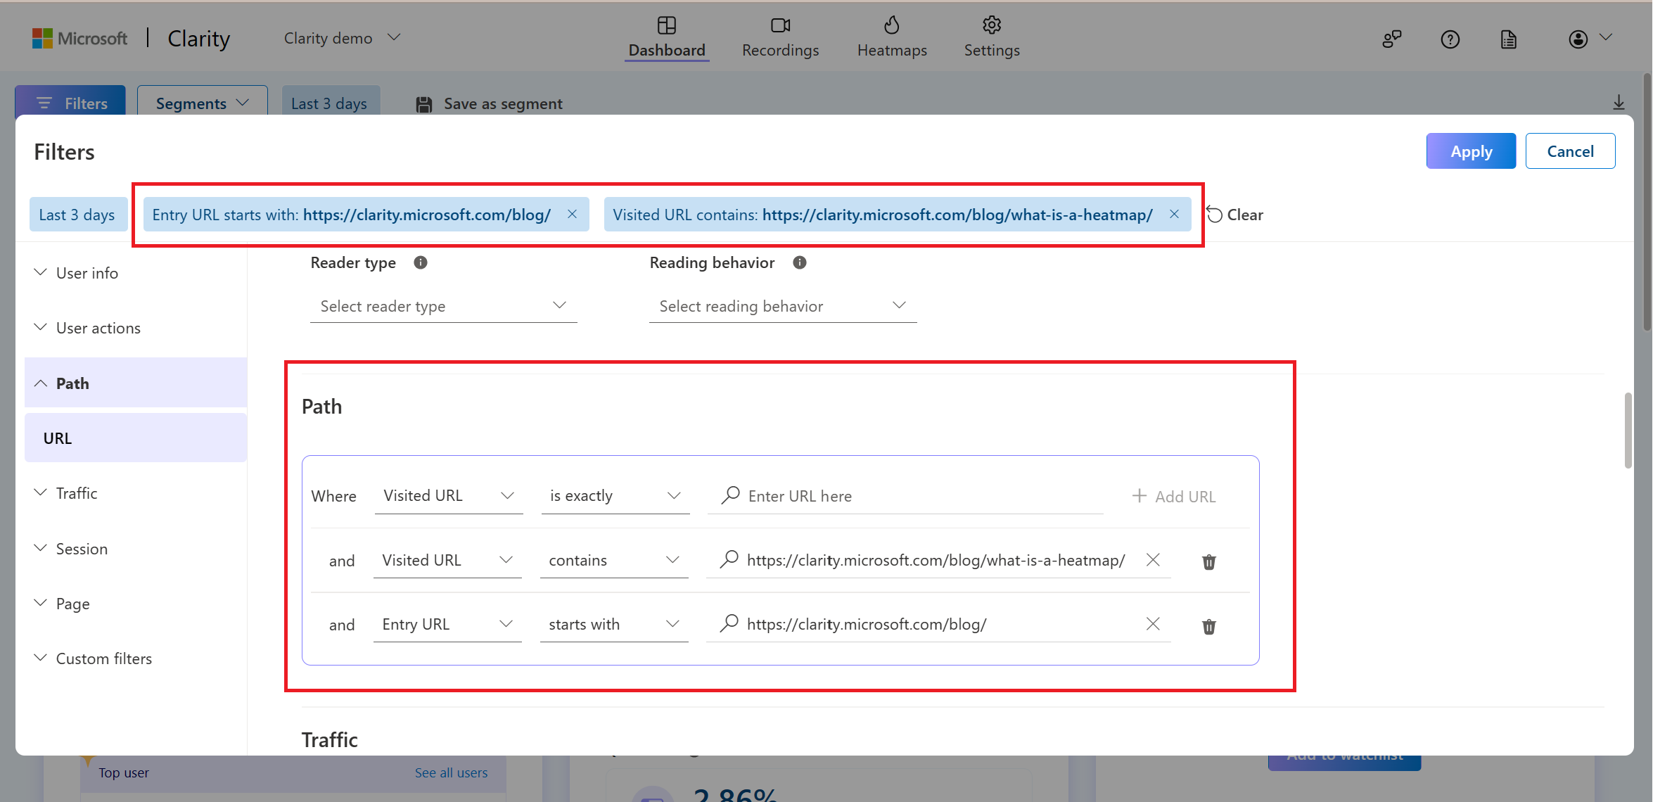Open the Settings tab
1653x802 pixels.
tap(991, 37)
